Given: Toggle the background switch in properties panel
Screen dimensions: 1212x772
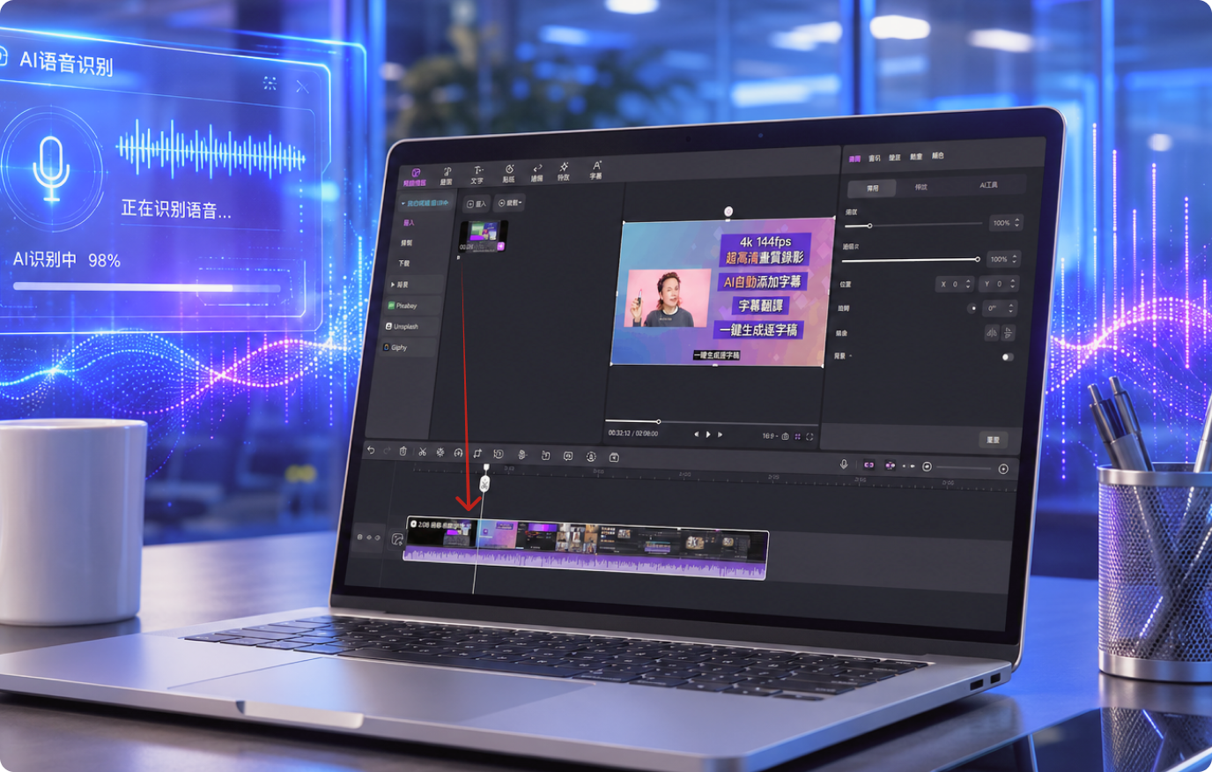Looking at the screenshot, I should [x=1008, y=357].
